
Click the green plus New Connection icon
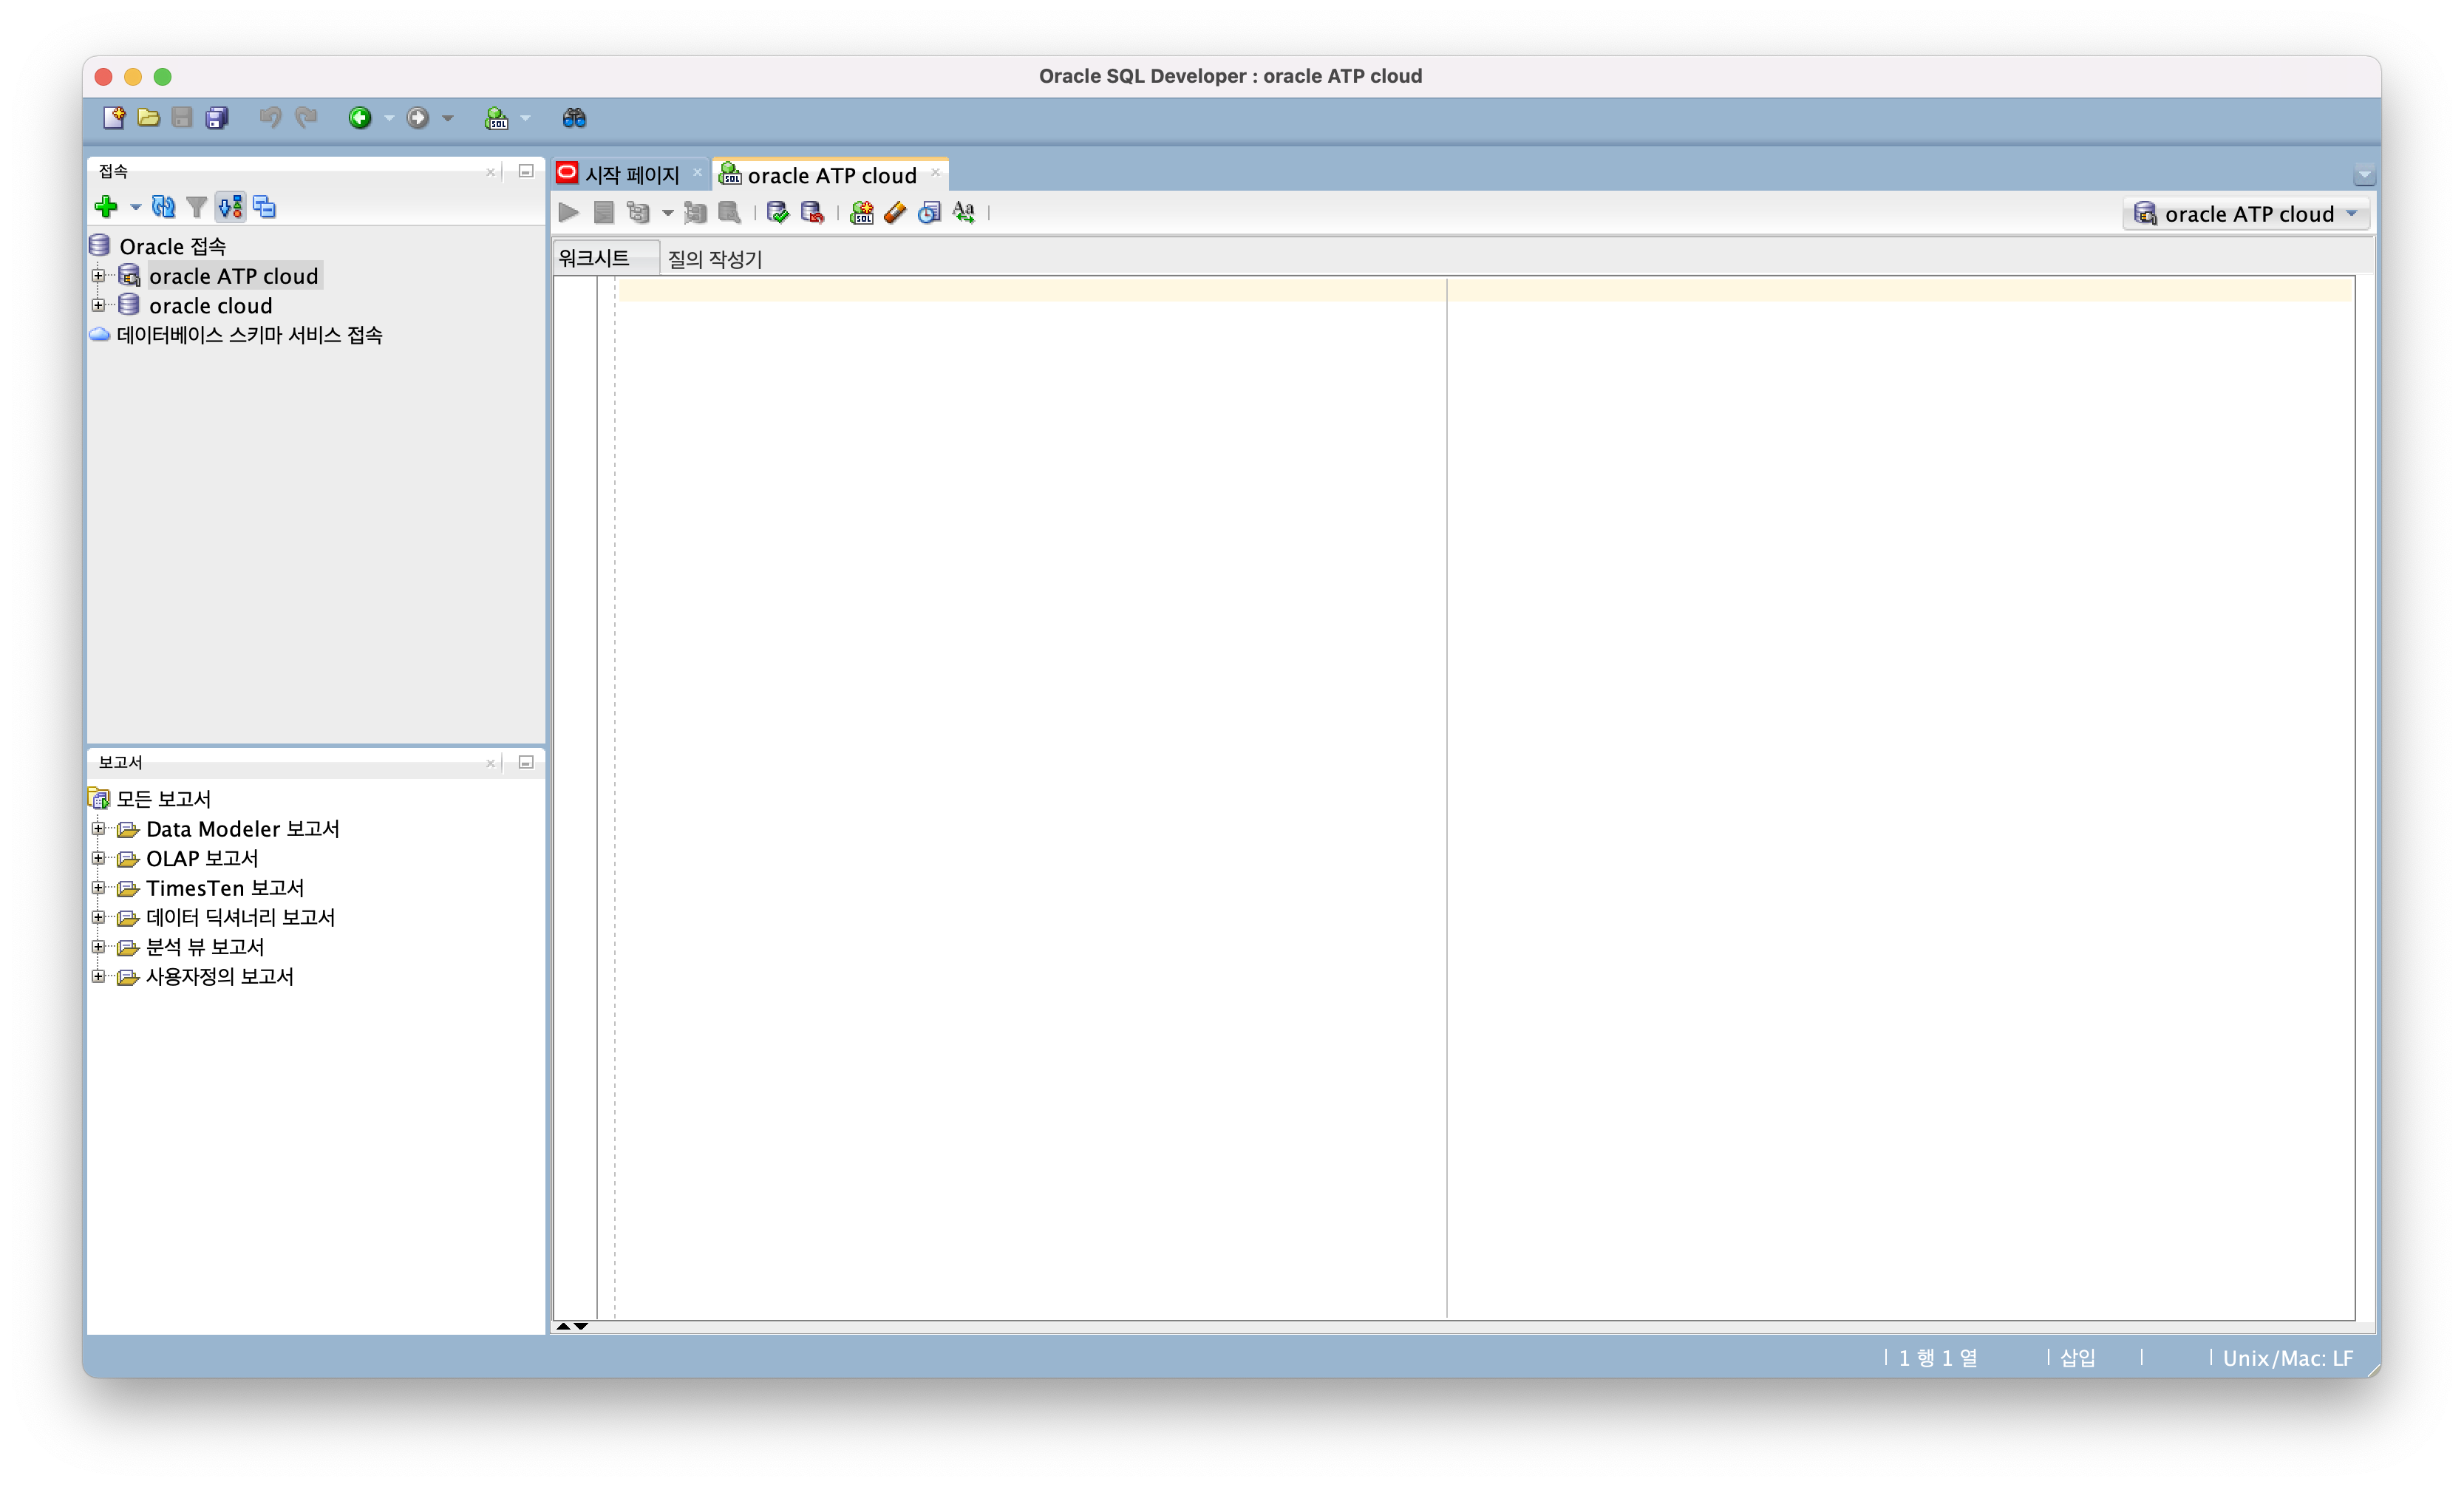click(106, 207)
